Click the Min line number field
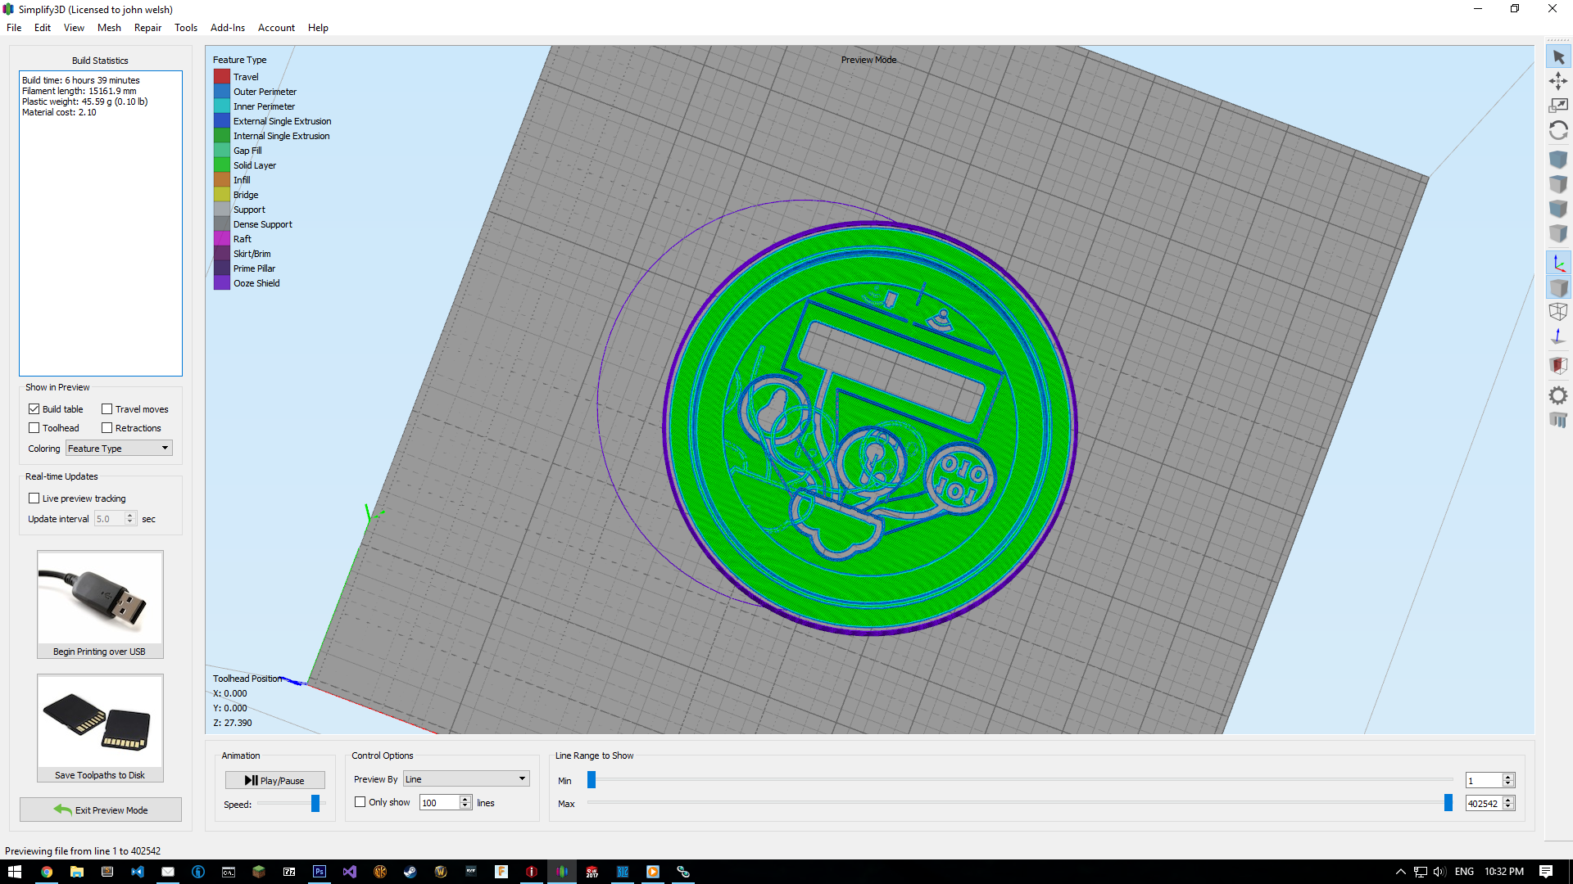This screenshot has width=1573, height=884. [1485, 781]
